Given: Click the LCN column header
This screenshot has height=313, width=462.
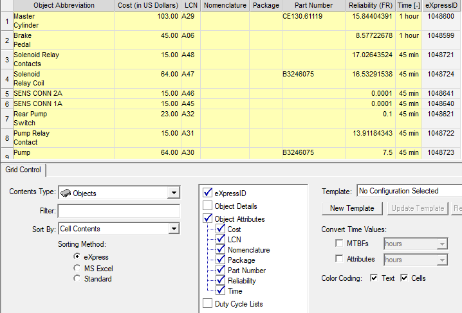Looking at the screenshot, I should point(191,5).
